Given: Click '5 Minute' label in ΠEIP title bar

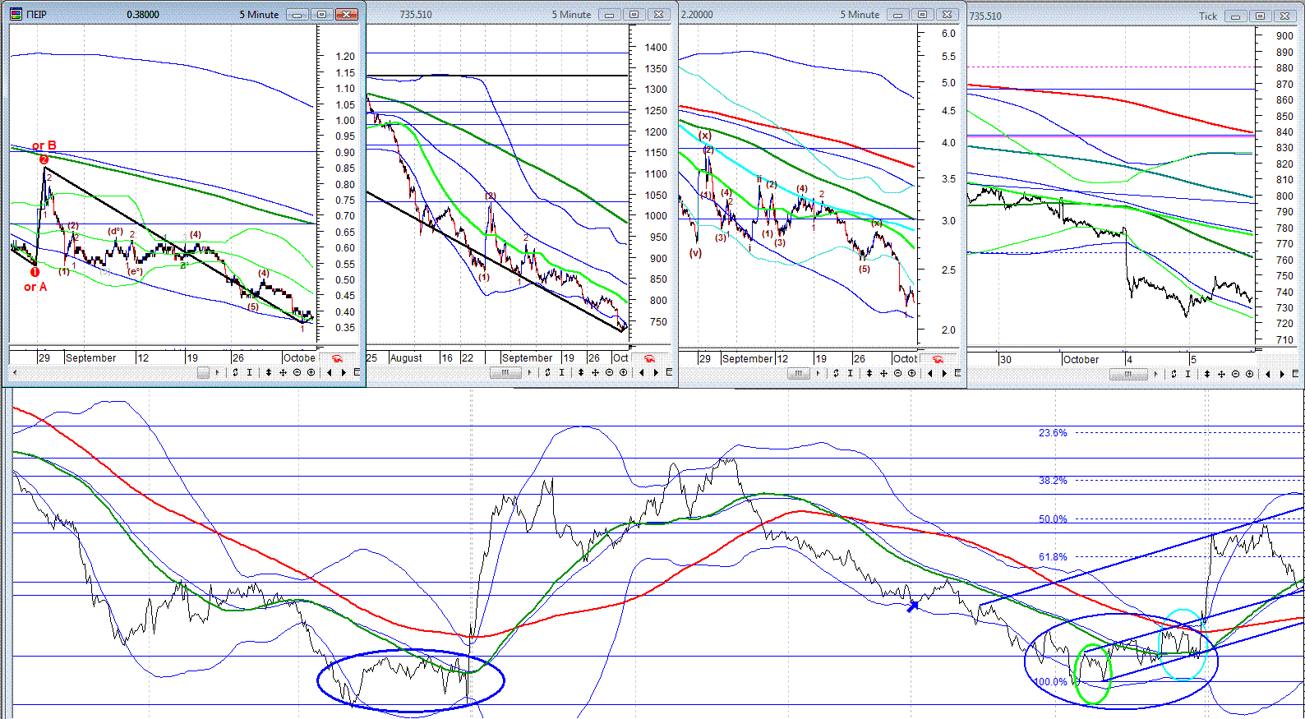Looking at the screenshot, I should [x=259, y=15].
